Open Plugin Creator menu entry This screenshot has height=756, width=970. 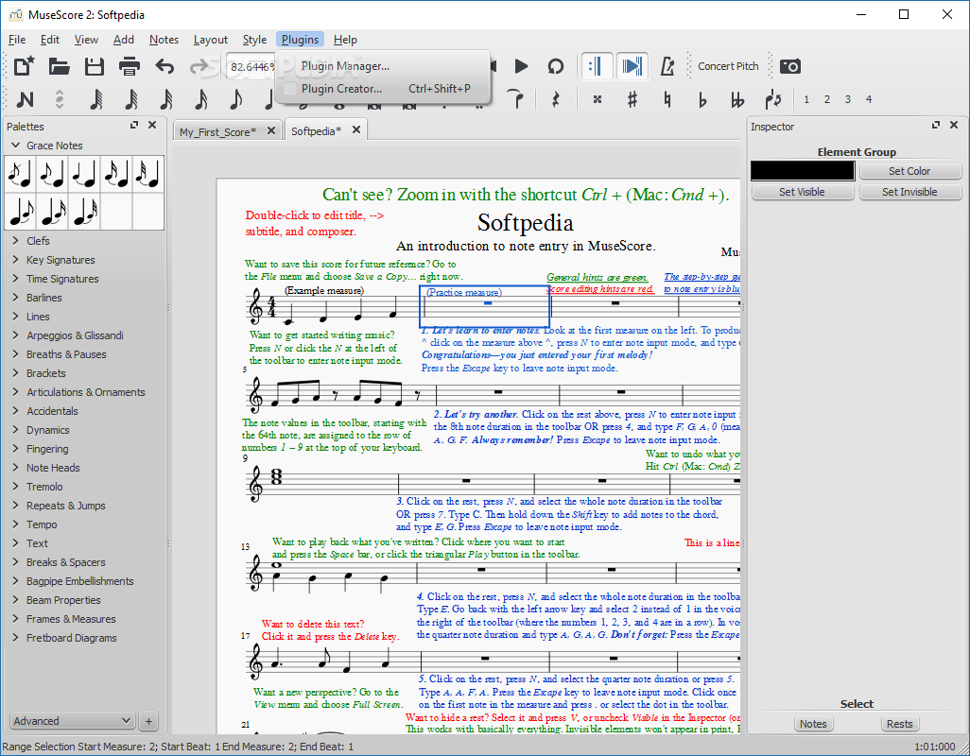pyautogui.click(x=384, y=89)
